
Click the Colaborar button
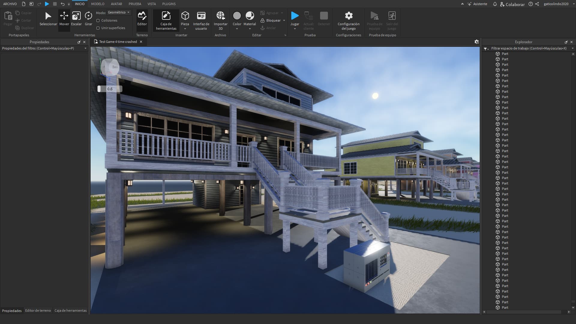coord(512,4)
